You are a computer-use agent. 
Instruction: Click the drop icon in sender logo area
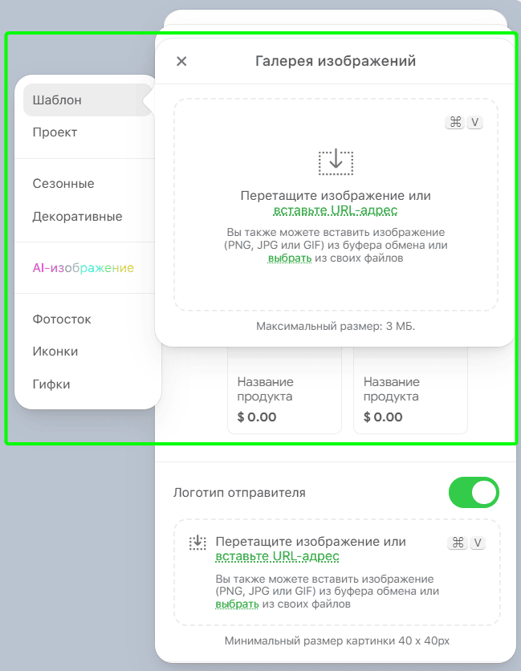197,543
